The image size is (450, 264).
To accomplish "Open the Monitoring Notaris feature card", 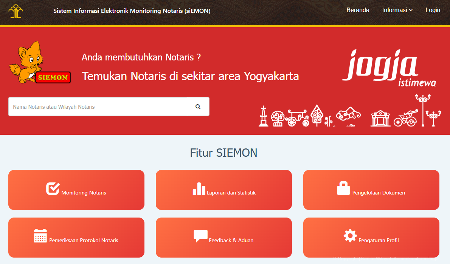I will [76, 190].
